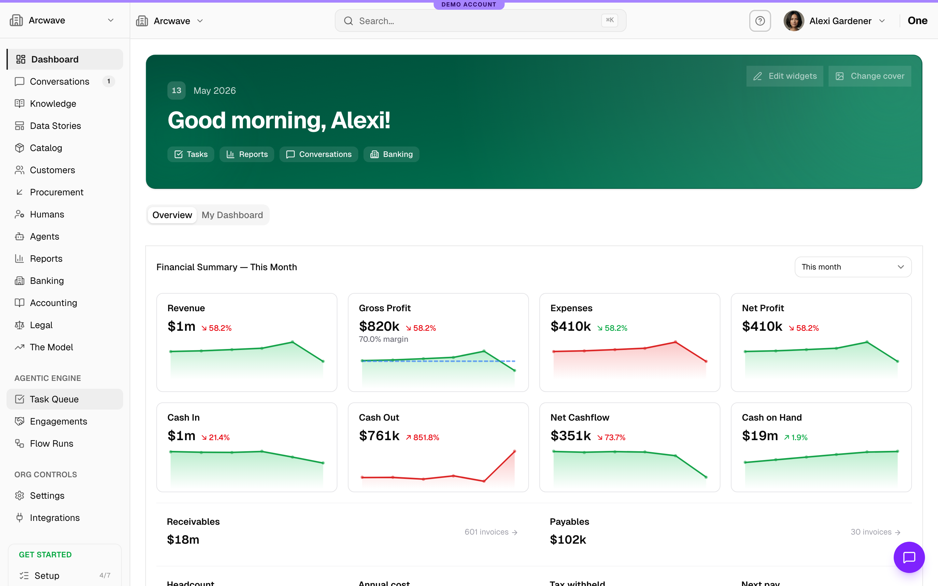The image size is (938, 586).
Task: Open the Dashboard sidebar item
Action: pos(65,59)
